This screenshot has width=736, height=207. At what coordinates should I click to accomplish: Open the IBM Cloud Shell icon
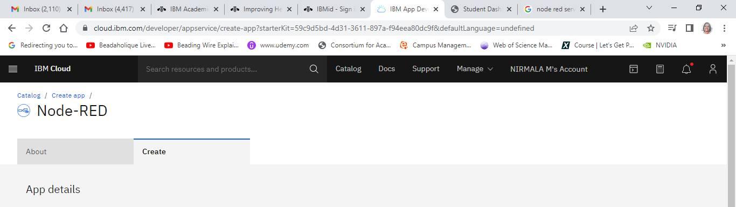pyautogui.click(x=634, y=69)
